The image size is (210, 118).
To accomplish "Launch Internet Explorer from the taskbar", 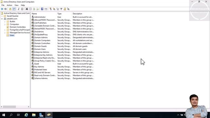I will coord(26,115).
